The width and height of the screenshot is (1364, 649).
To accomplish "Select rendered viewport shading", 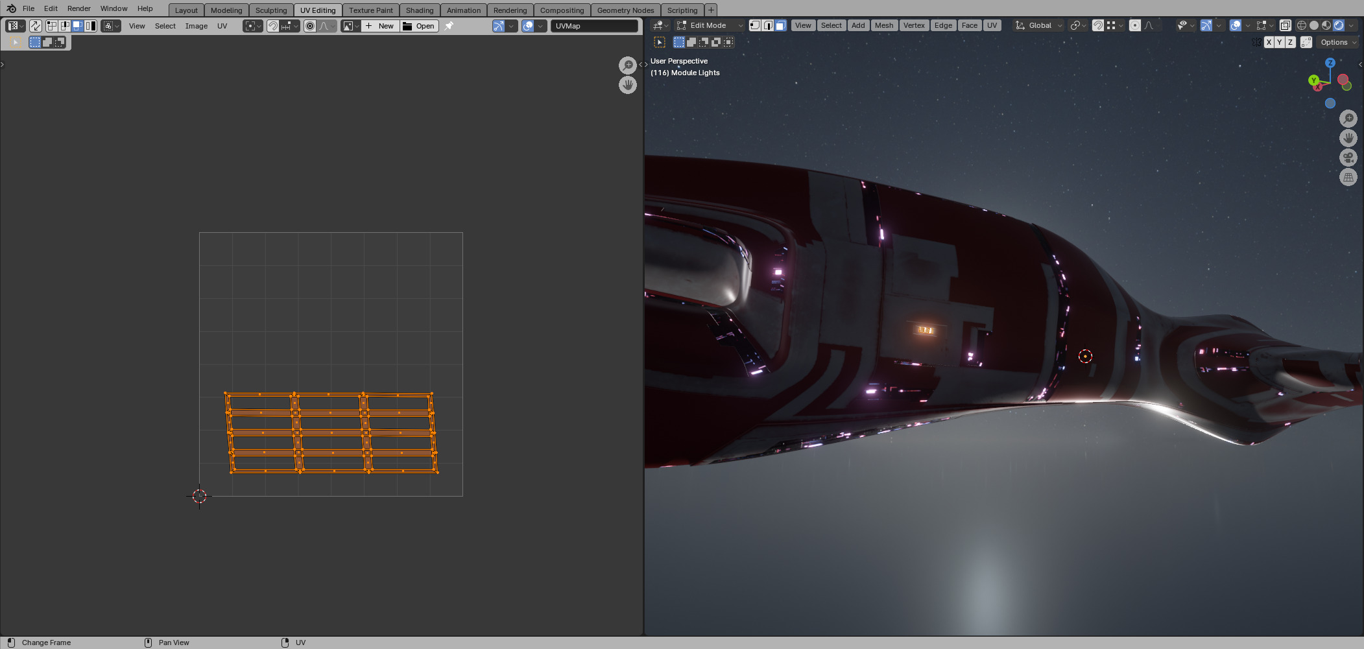I will click(1339, 25).
